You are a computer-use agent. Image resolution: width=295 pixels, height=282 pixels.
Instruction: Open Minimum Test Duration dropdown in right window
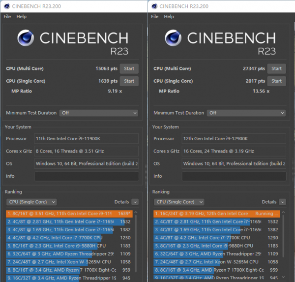[x=246, y=113]
